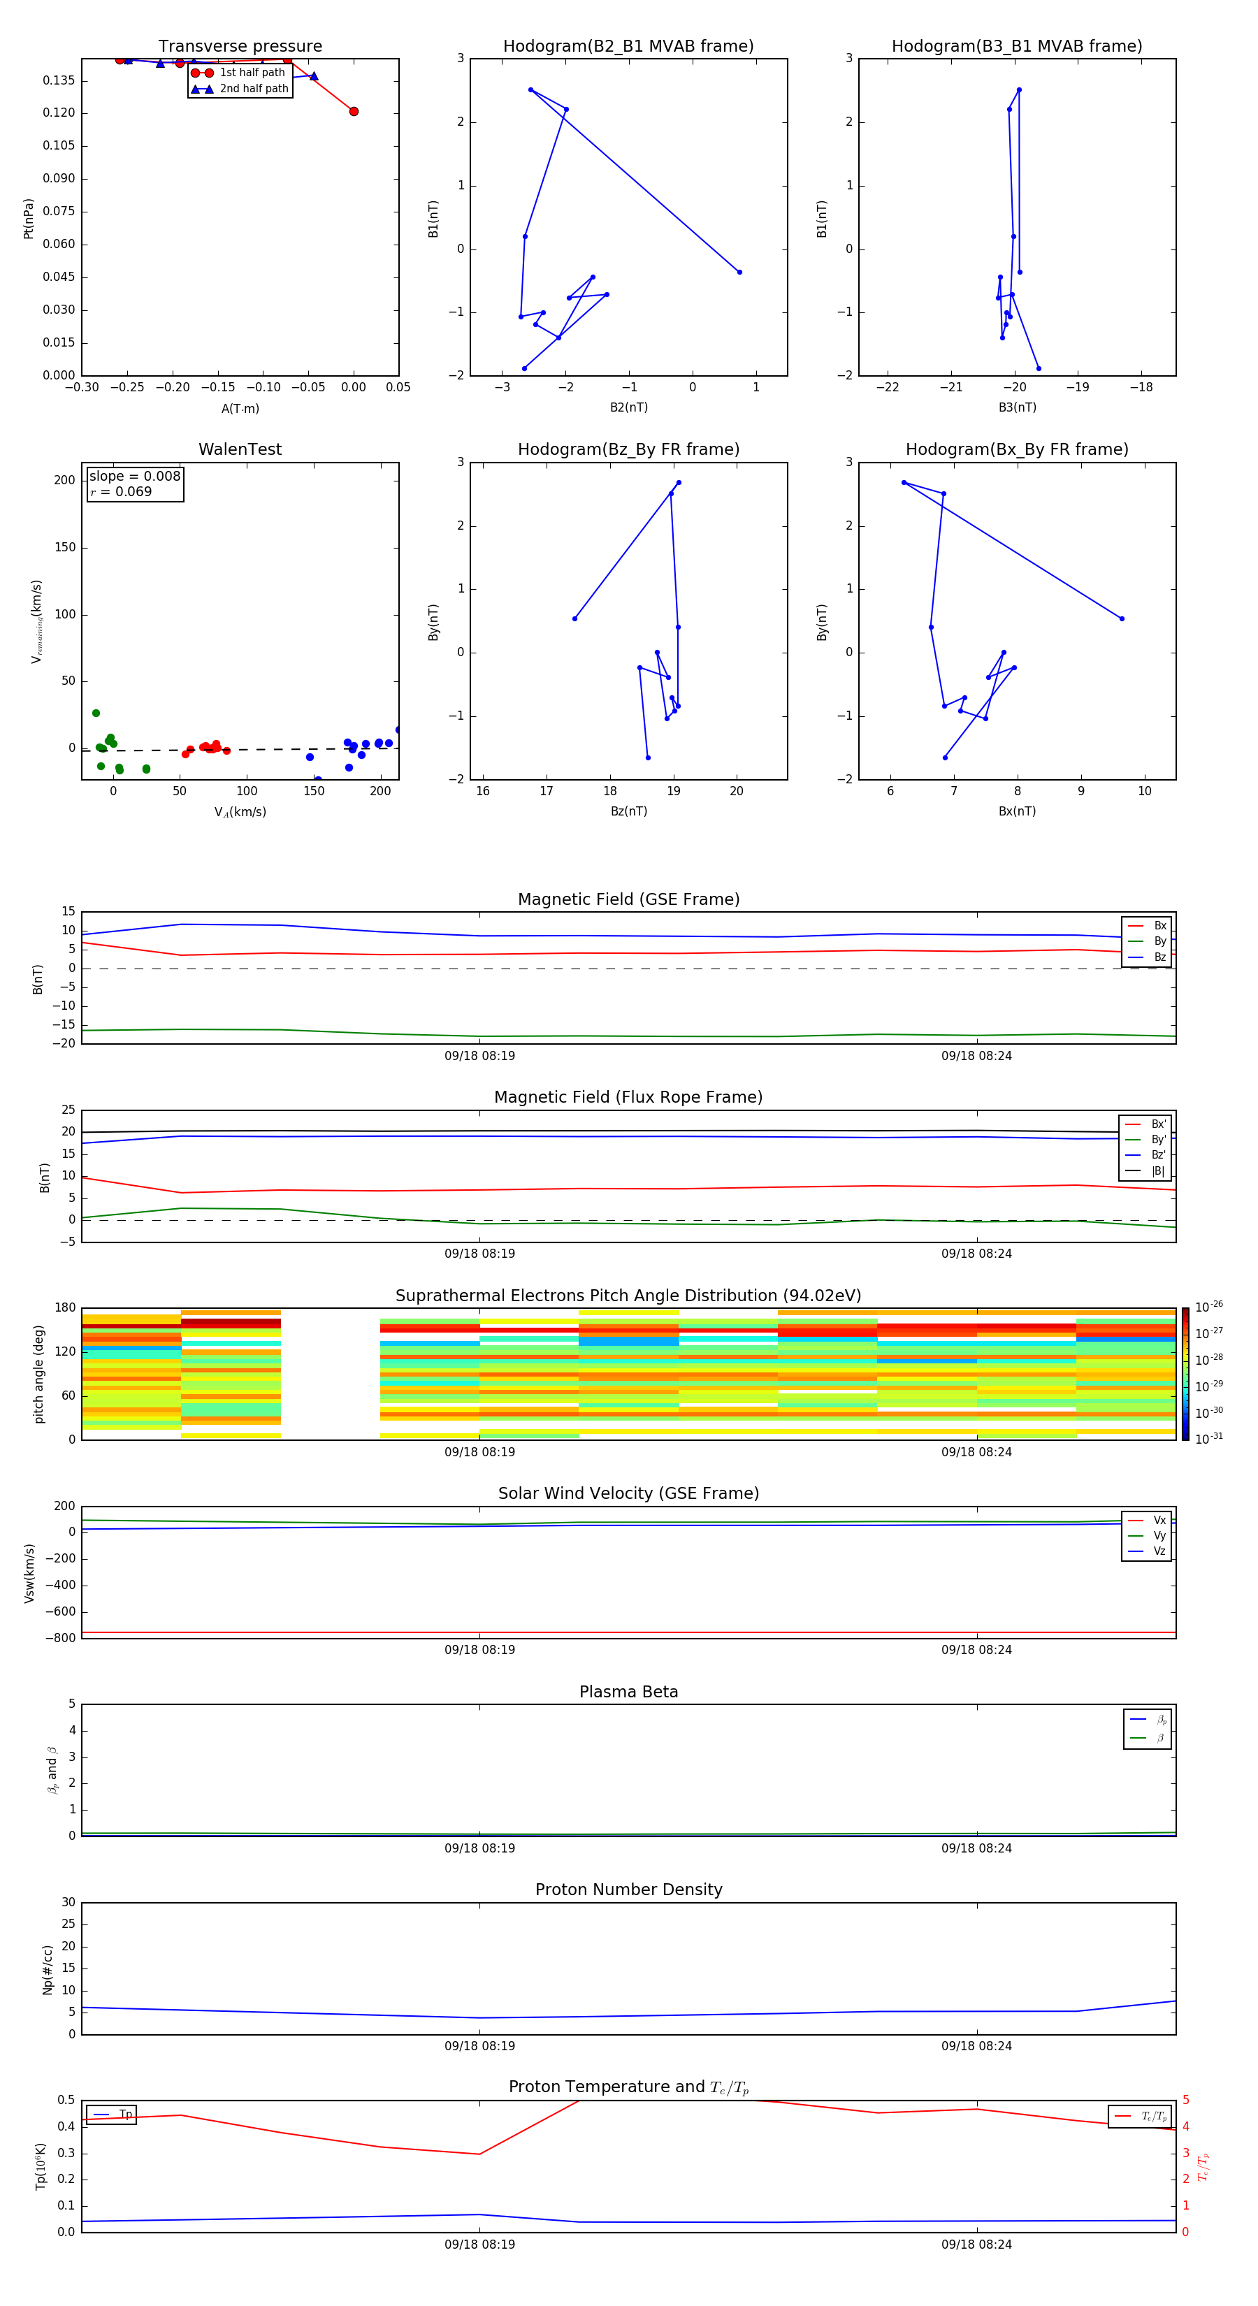Click 'Vz' in solar wind legend

click(1148, 1551)
